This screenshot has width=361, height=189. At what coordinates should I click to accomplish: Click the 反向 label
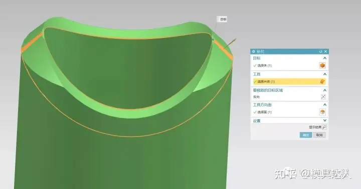(257, 97)
